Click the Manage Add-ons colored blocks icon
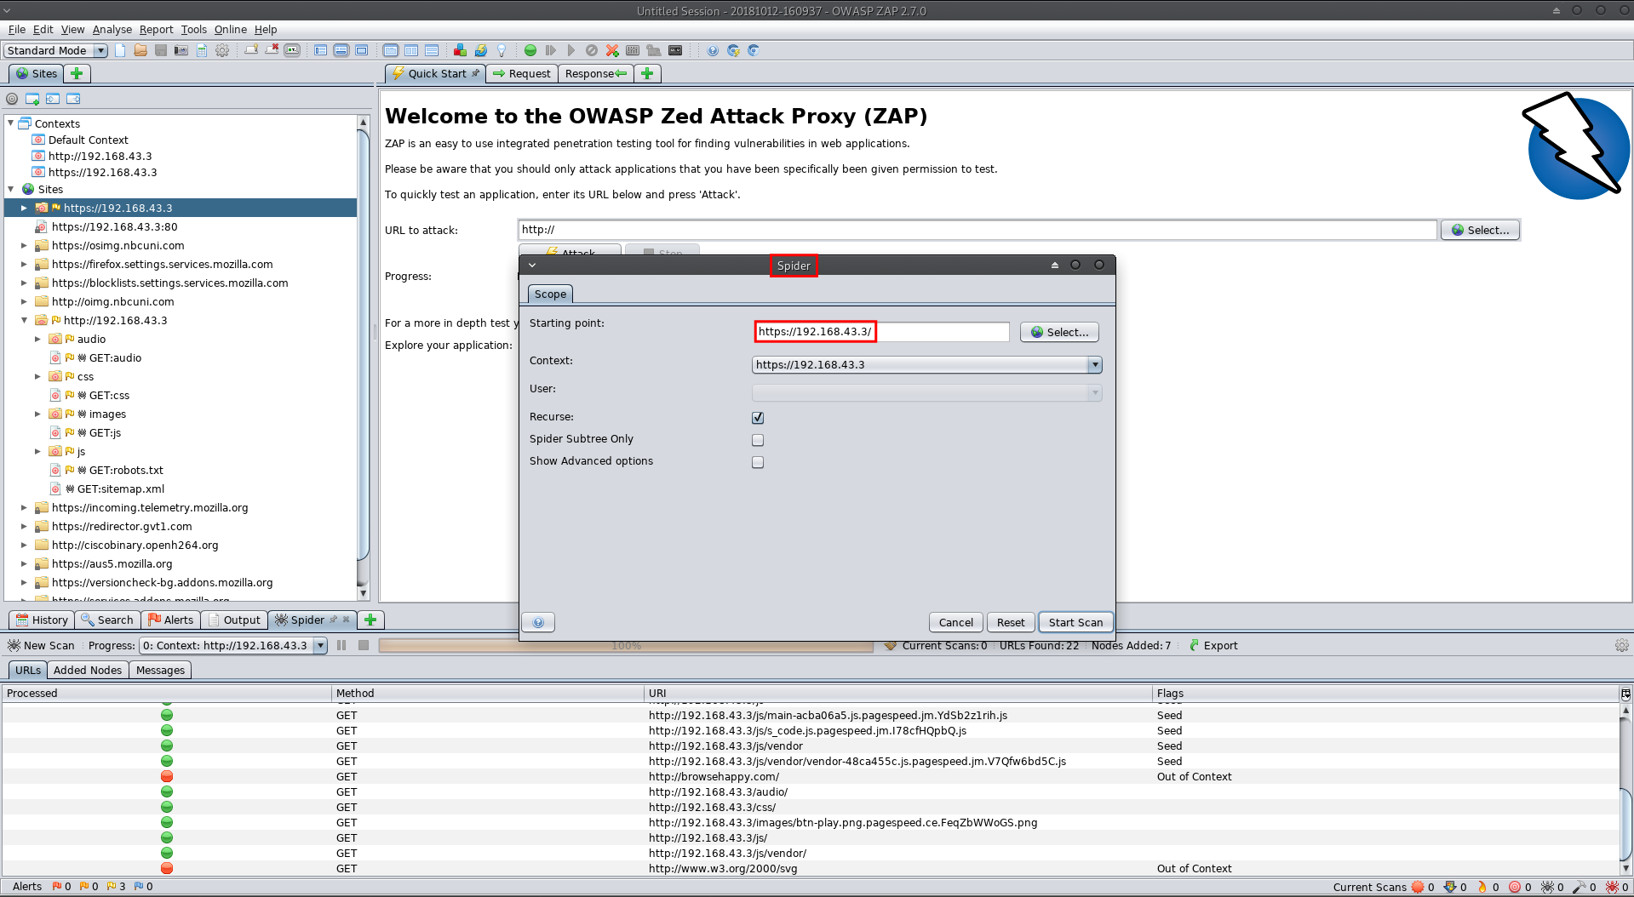The width and height of the screenshot is (1634, 897). 460,50
